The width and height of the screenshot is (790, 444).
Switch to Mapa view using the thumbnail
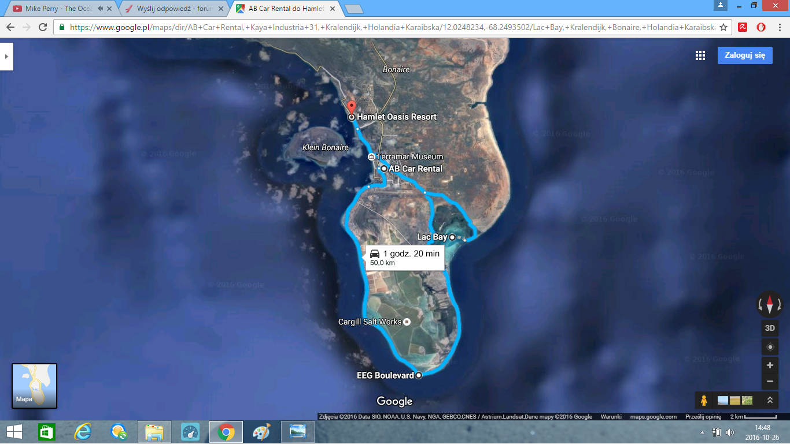pyautogui.click(x=35, y=386)
